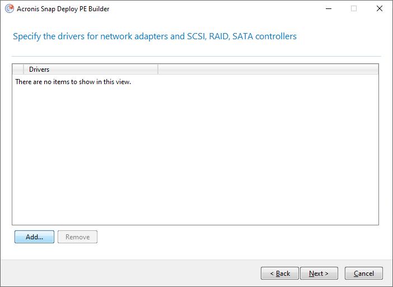
Task: Click the blank column header right of Drivers
Action: click(268, 70)
